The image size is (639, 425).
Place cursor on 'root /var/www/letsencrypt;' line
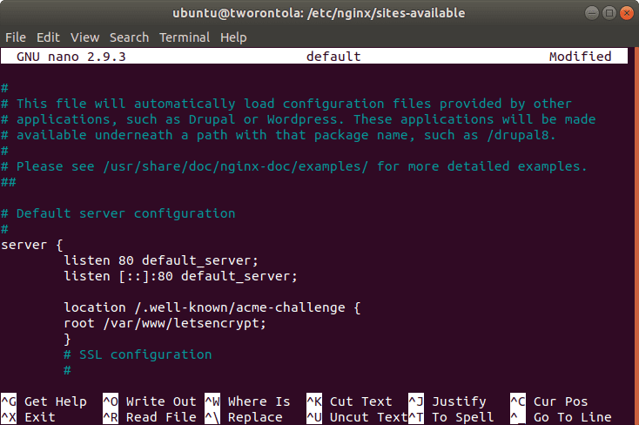tap(164, 323)
